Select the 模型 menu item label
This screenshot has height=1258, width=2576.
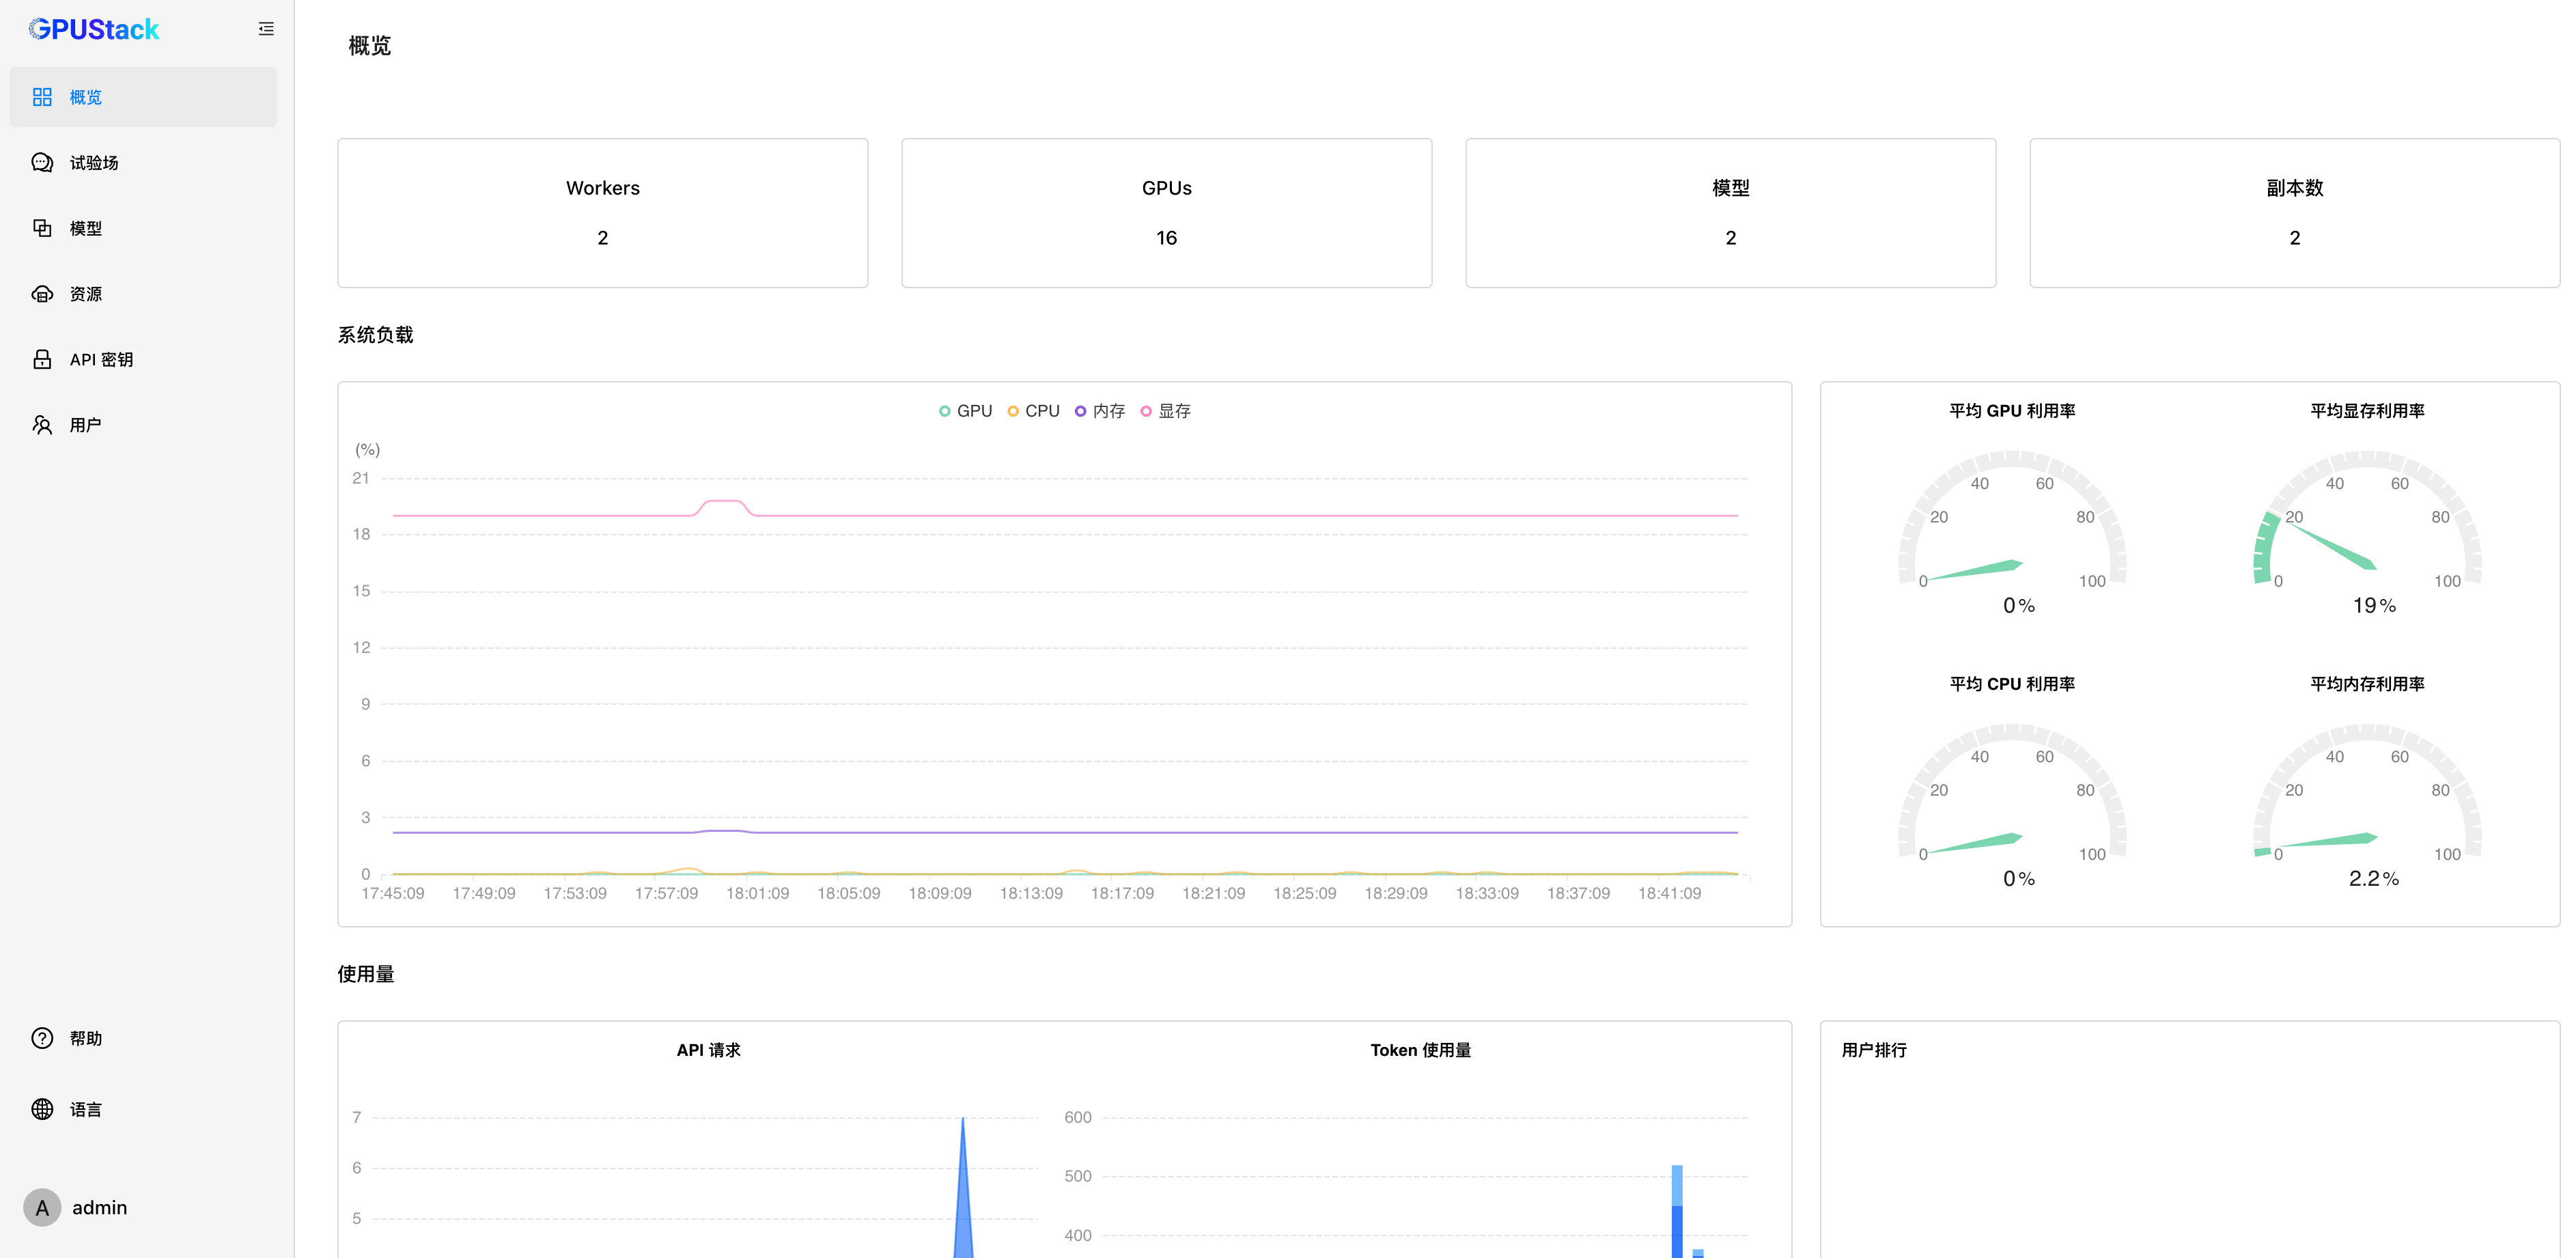coord(86,228)
